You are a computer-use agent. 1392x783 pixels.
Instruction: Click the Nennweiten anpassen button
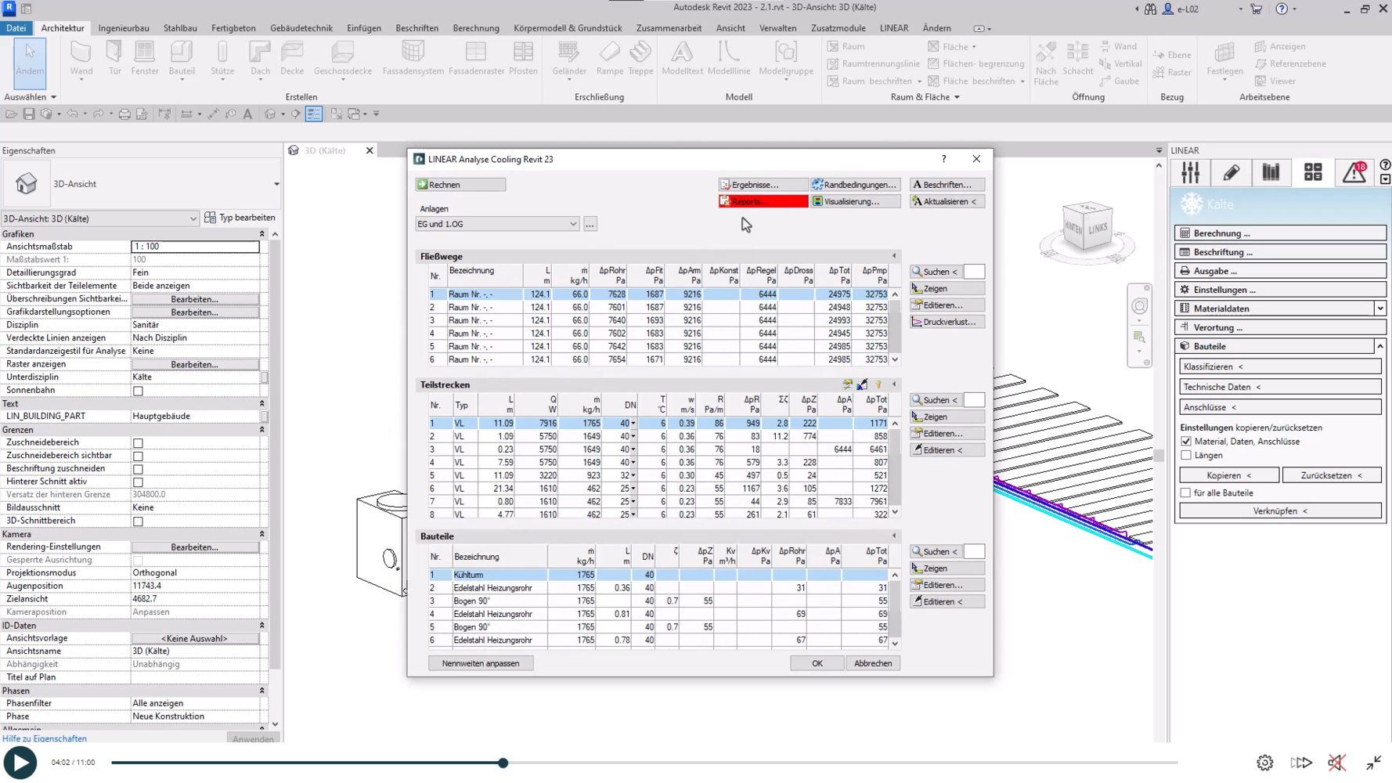coord(480,663)
